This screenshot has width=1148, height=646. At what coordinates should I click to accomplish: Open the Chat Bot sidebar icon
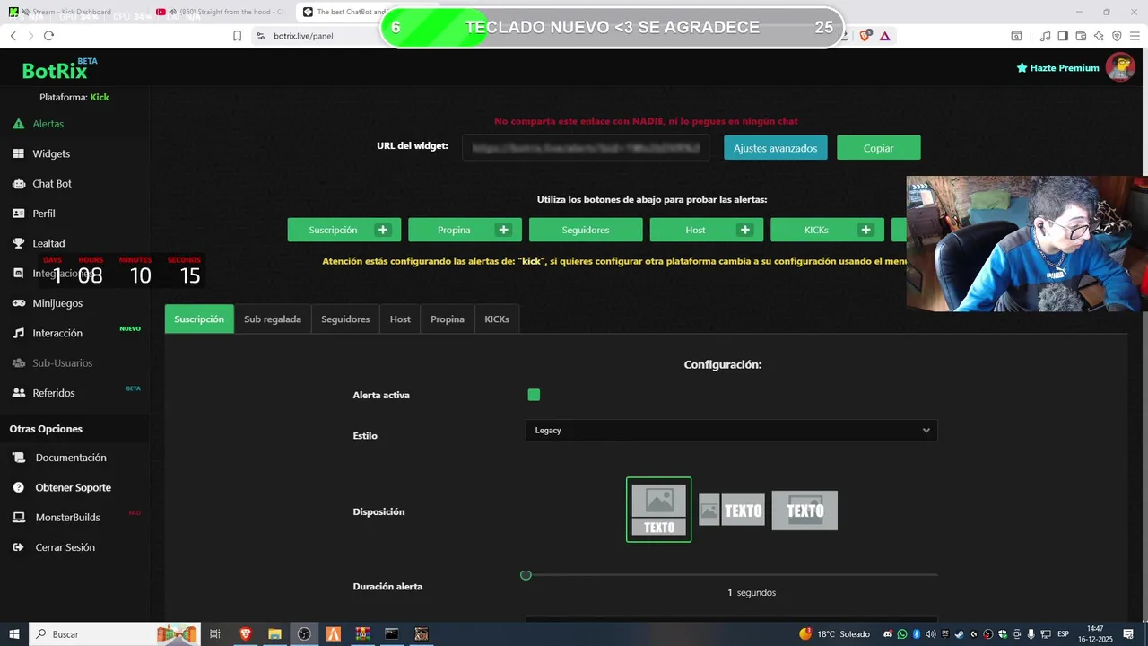18,183
